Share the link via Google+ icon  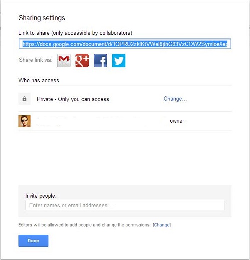point(82,60)
